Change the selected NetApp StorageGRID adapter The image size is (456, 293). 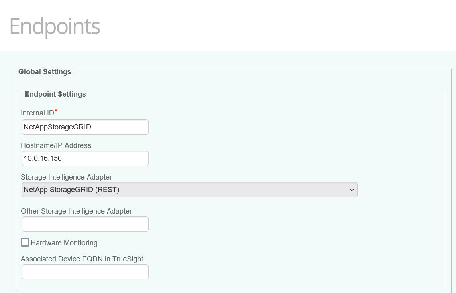click(189, 189)
